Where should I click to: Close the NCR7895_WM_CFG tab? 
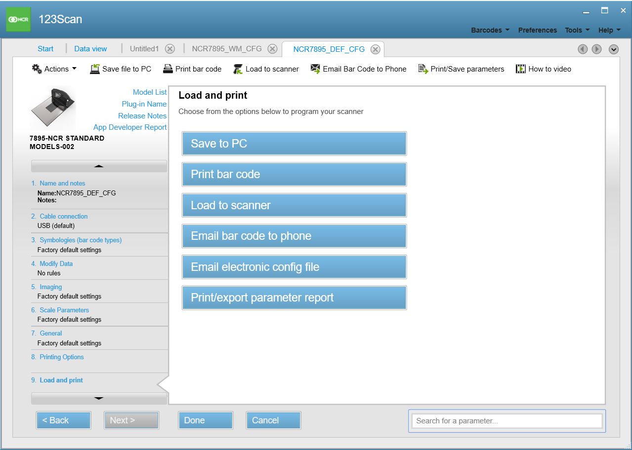[x=272, y=49]
